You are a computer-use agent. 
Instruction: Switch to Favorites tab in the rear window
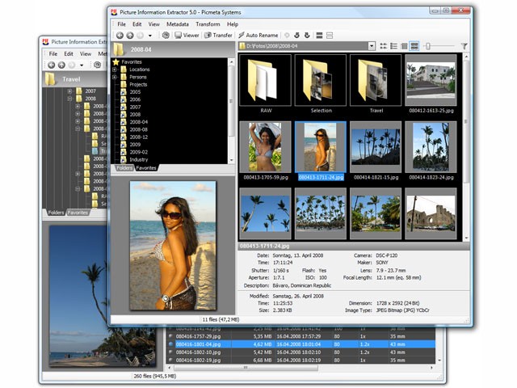click(78, 213)
